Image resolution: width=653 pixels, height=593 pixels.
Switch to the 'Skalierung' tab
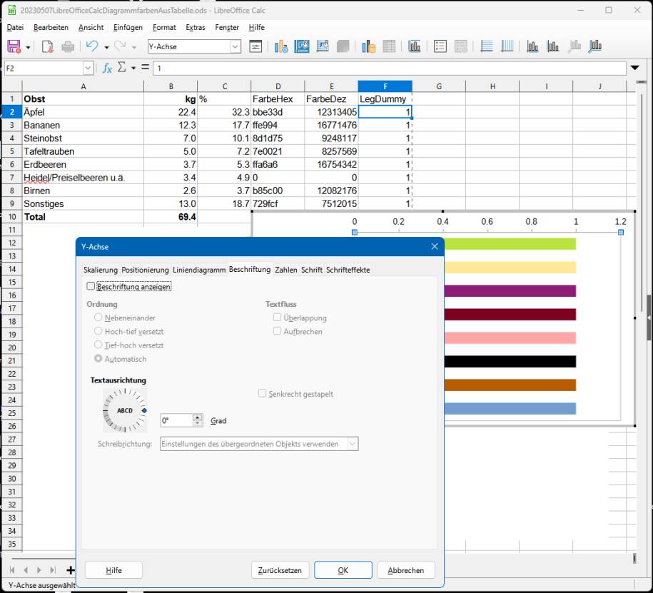(x=101, y=270)
